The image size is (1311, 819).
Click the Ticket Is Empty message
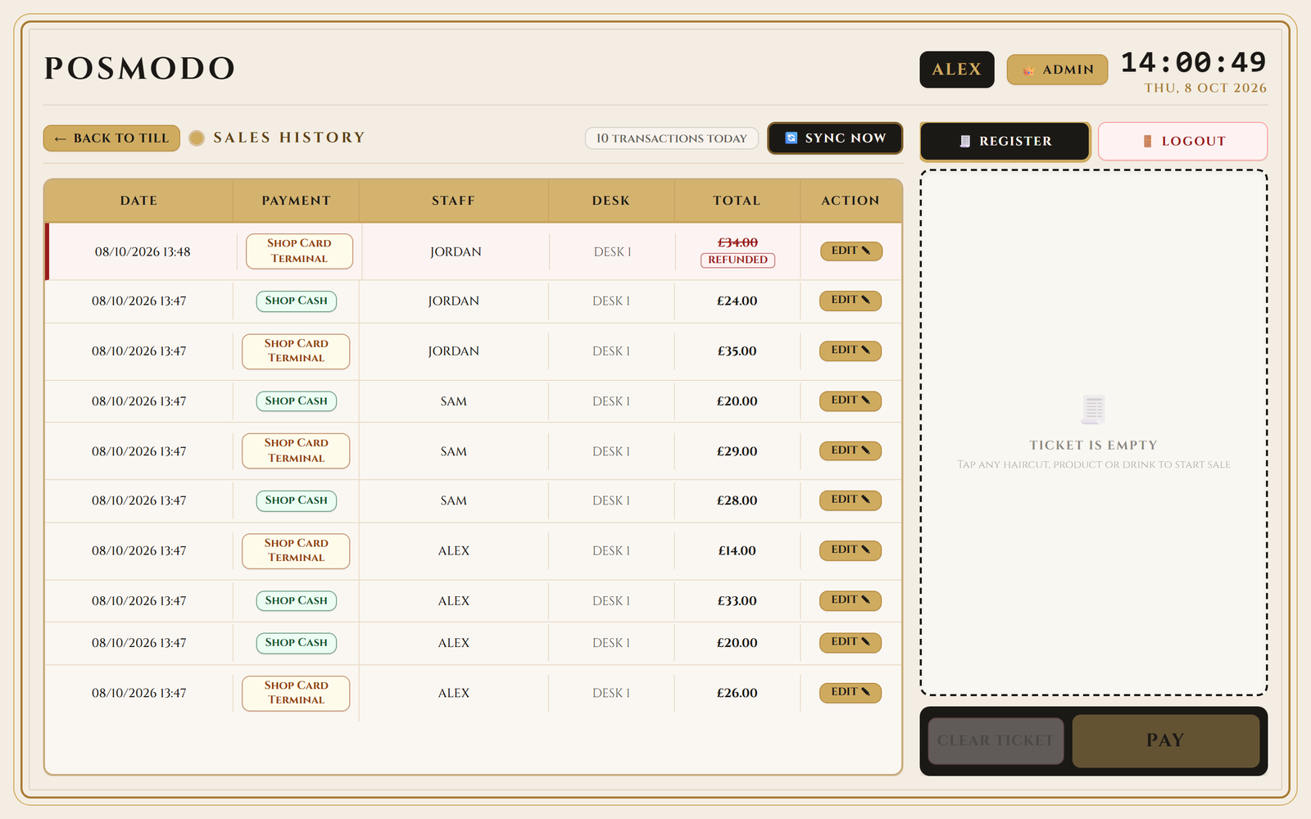[x=1093, y=446]
